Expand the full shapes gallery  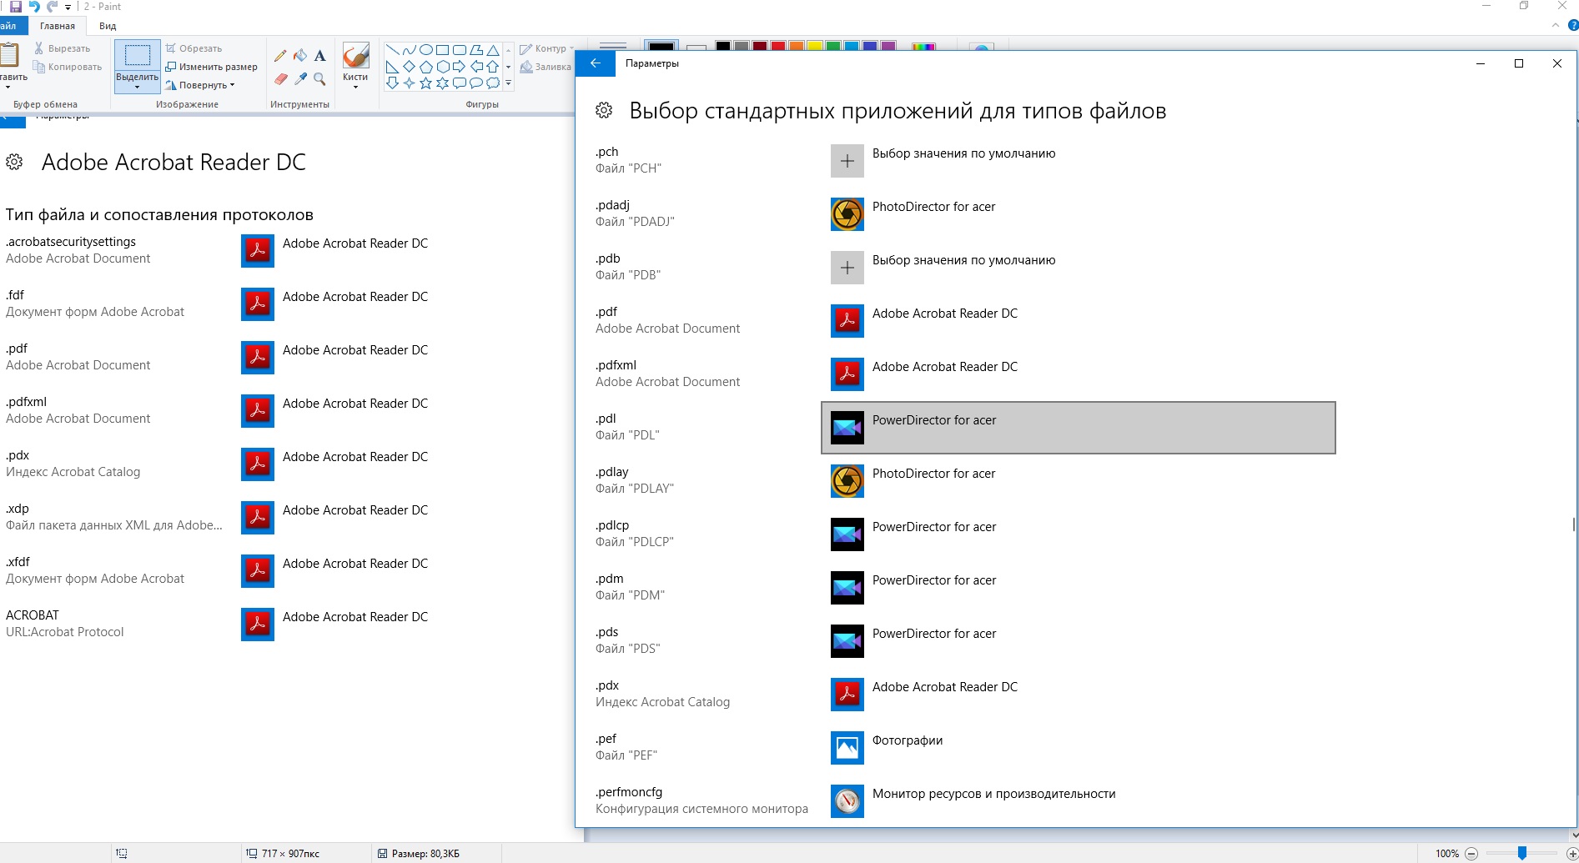(x=508, y=83)
